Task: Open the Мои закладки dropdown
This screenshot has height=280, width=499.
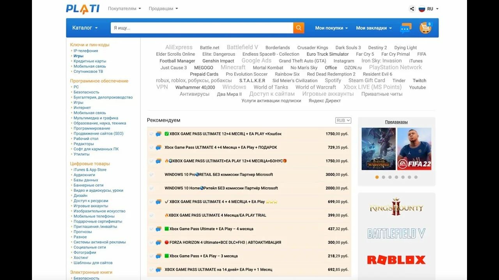Action: [374, 28]
